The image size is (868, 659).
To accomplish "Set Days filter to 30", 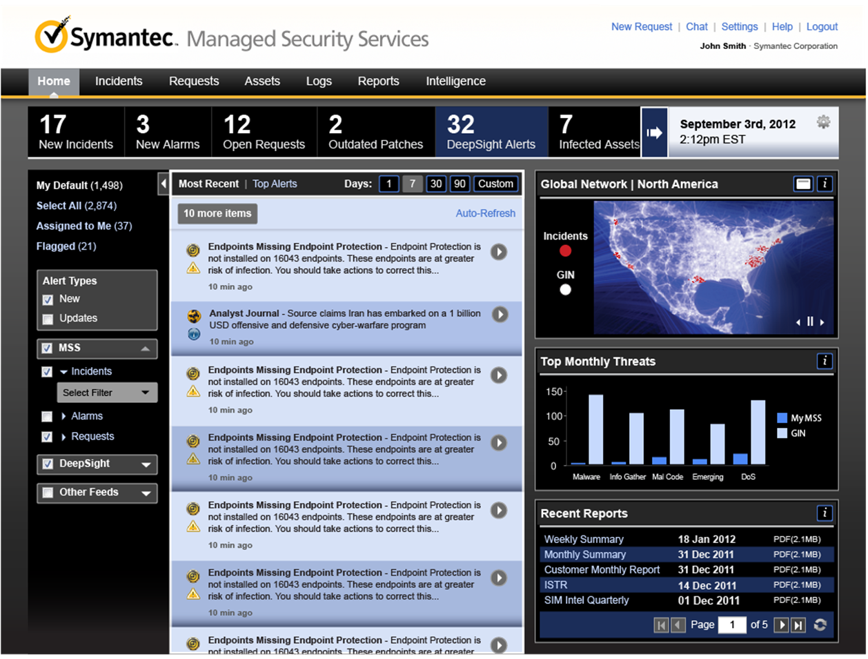I will (436, 184).
